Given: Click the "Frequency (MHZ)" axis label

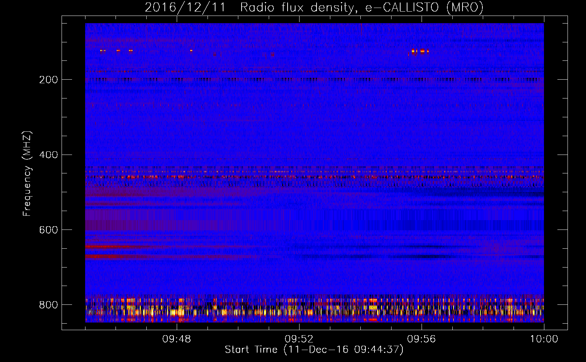Looking at the screenshot, I should [x=27, y=173].
